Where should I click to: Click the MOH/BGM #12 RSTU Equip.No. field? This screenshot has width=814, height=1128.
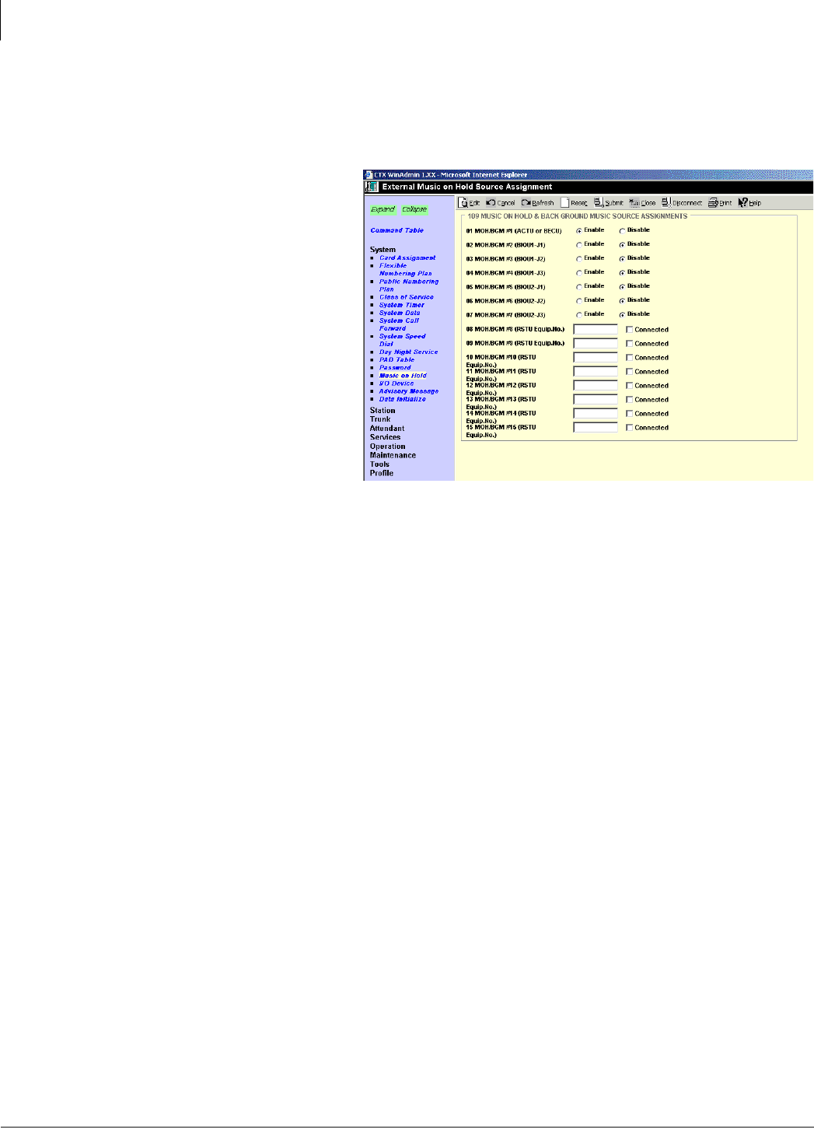[596, 385]
